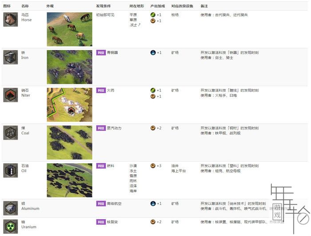Viewport: 311px width, 236px height.
Task: Open the Horse appearance screenshot
Action: (x=69, y=29)
